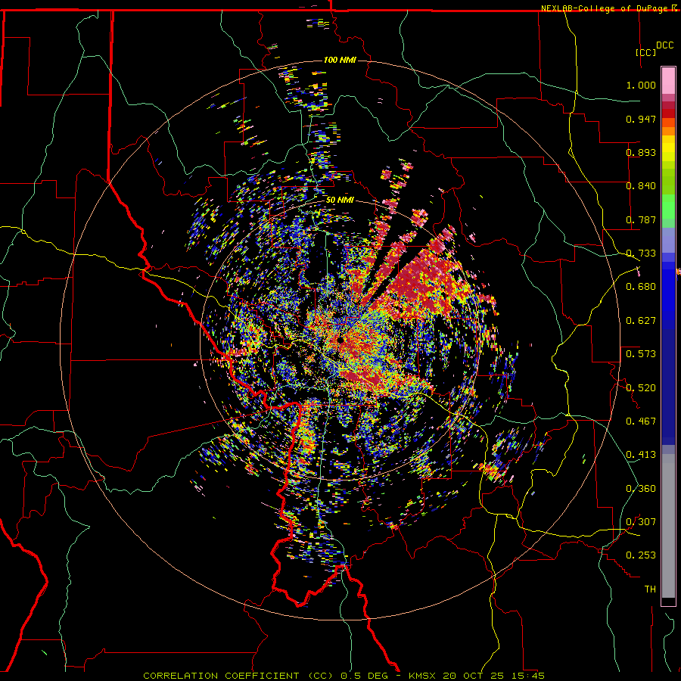The width and height of the screenshot is (681, 681).
Task: Select the 0.787 legend value
Action: coord(641,219)
